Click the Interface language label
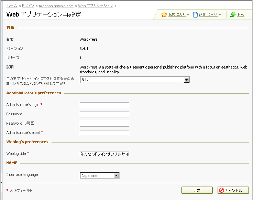The width and height of the screenshot is (253, 200). click(x=22, y=175)
